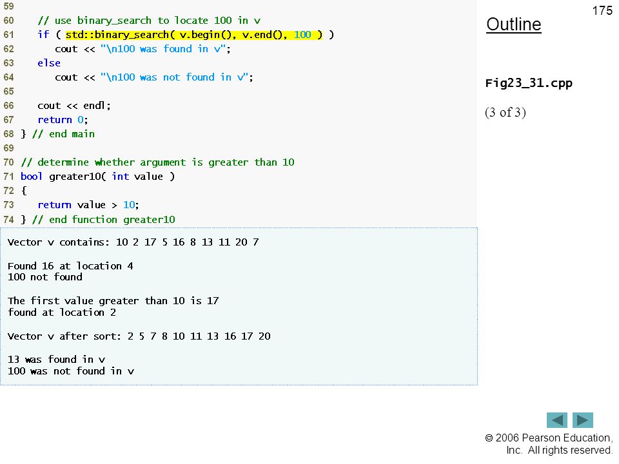Click output line '100 was not found in v'

71,371
